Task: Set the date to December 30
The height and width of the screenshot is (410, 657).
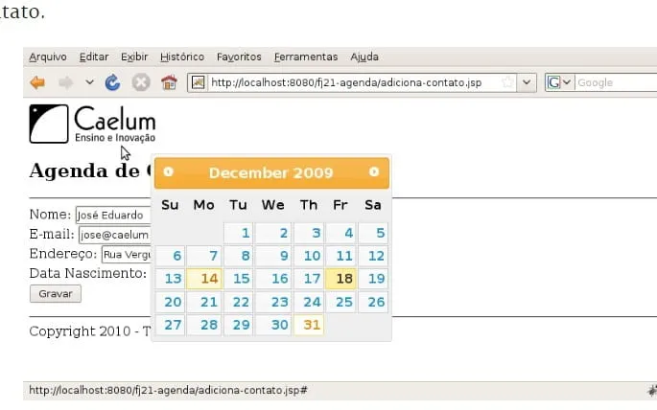Action: click(273, 325)
